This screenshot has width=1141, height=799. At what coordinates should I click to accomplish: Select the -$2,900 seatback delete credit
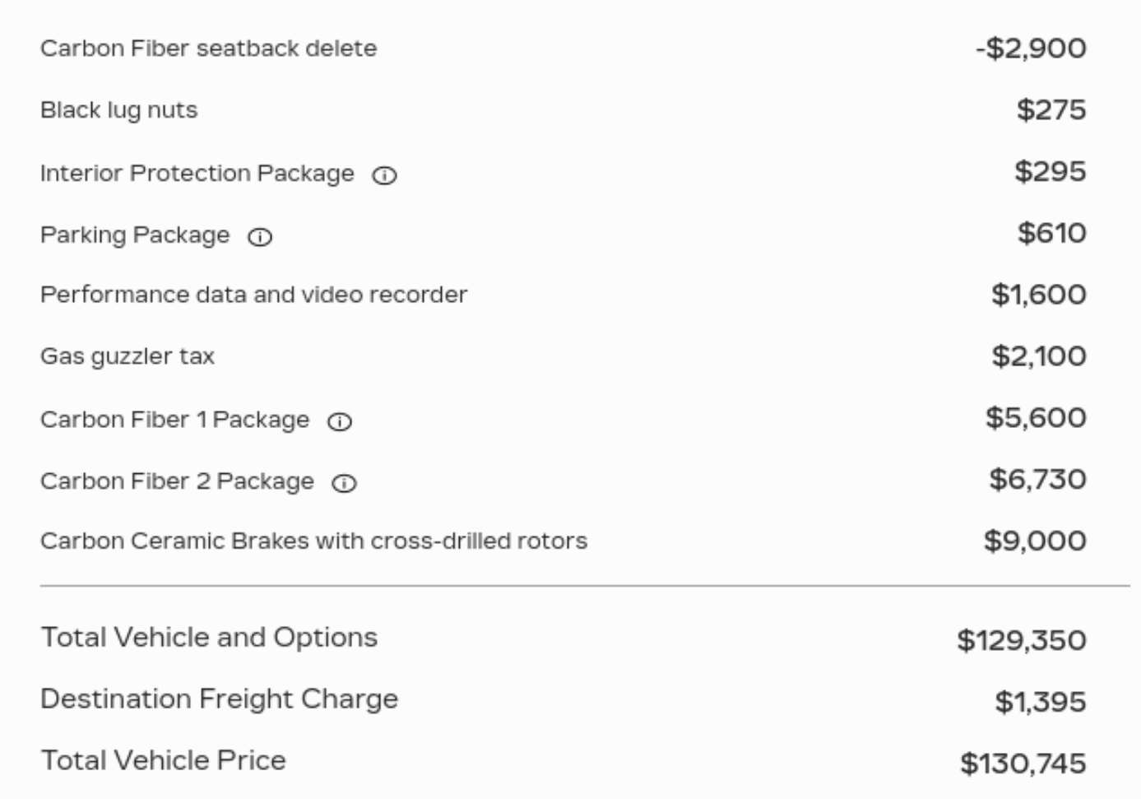point(1031,49)
